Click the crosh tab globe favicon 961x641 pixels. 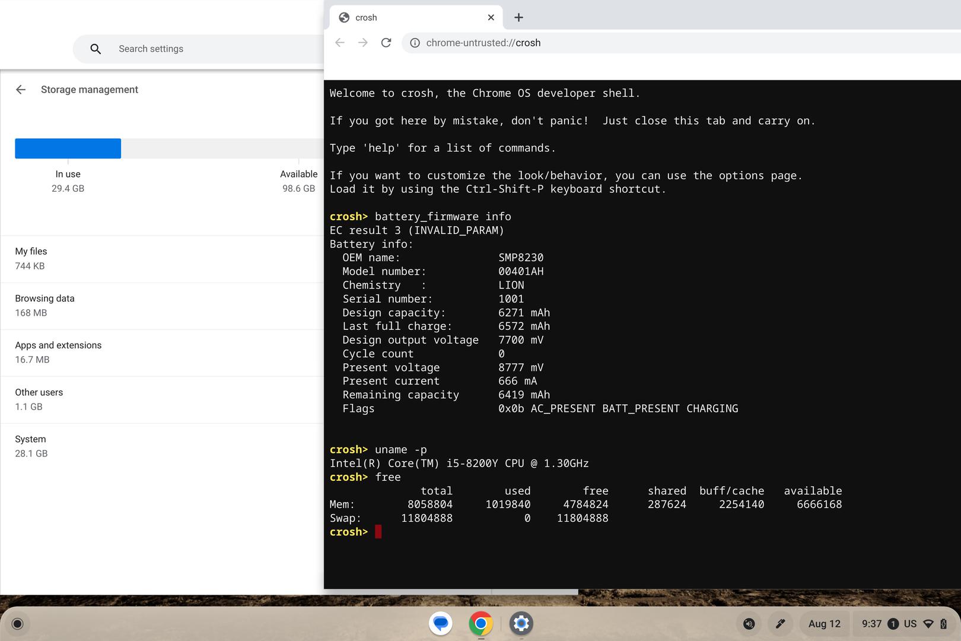(x=344, y=17)
